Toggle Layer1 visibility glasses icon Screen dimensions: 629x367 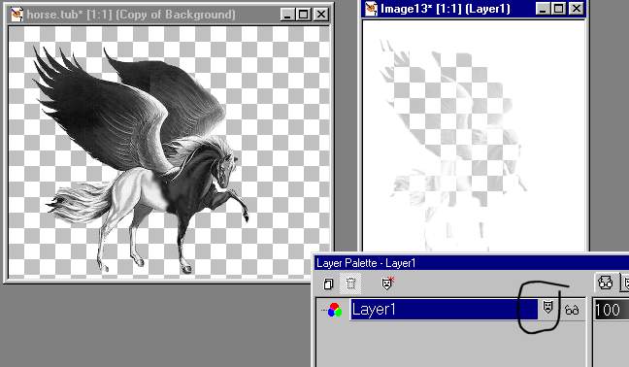click(572, 310)
